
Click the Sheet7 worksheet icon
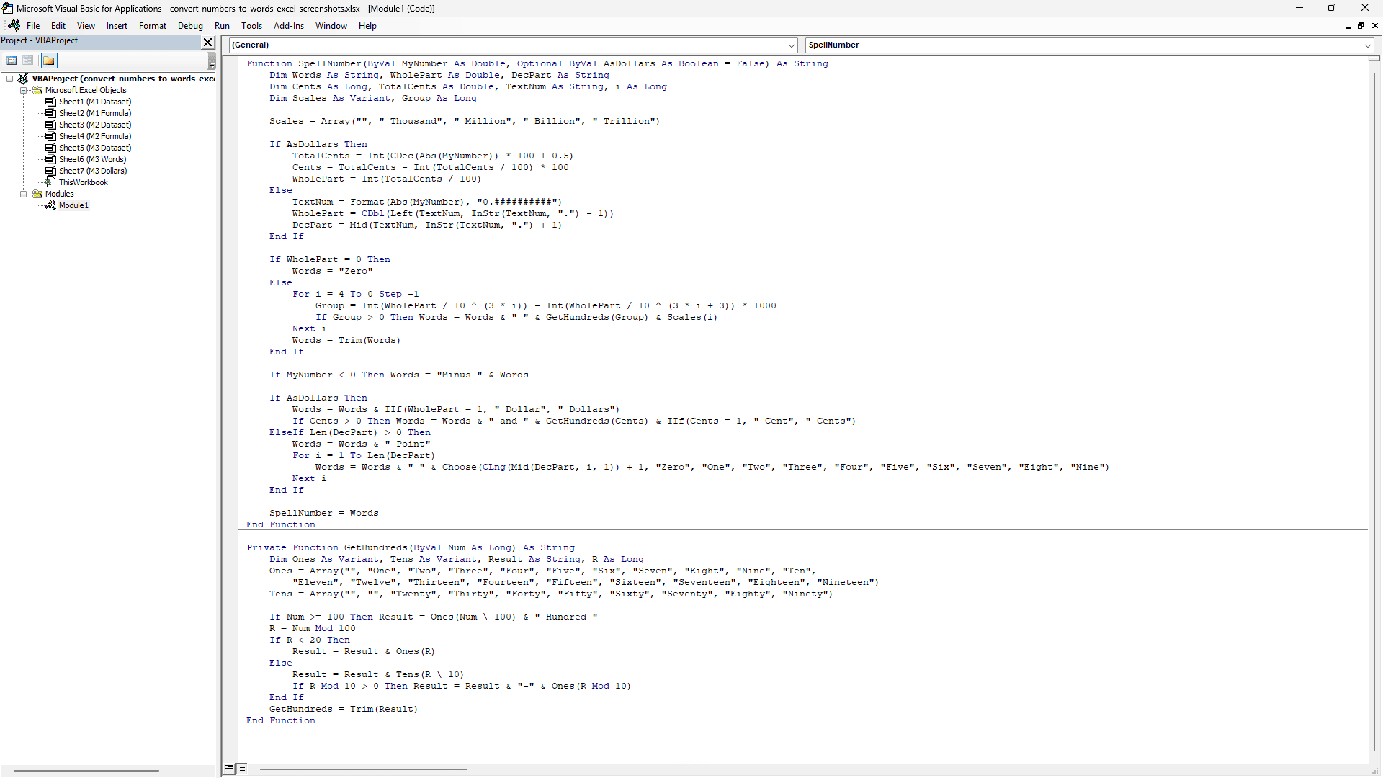(x=50, y=171)
